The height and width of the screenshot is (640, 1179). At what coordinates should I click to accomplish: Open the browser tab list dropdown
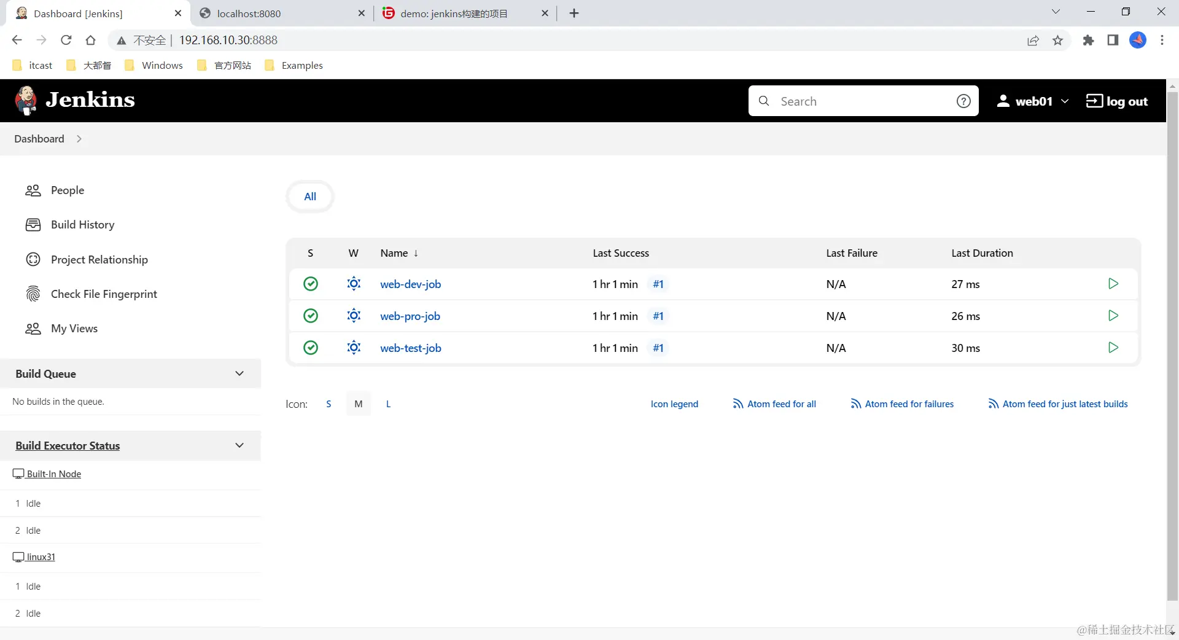click(x=1056, y=12)
